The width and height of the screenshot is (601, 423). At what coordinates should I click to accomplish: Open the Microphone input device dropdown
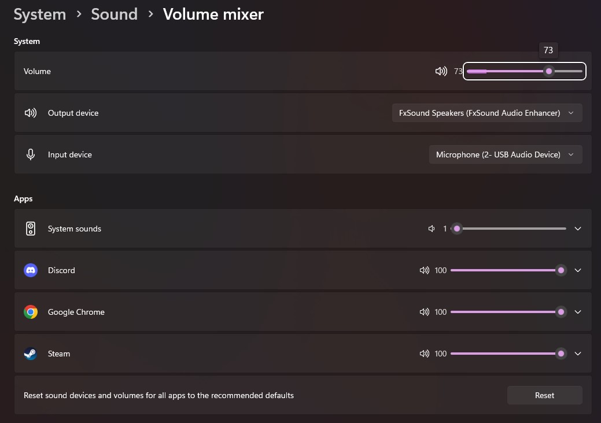506,155
